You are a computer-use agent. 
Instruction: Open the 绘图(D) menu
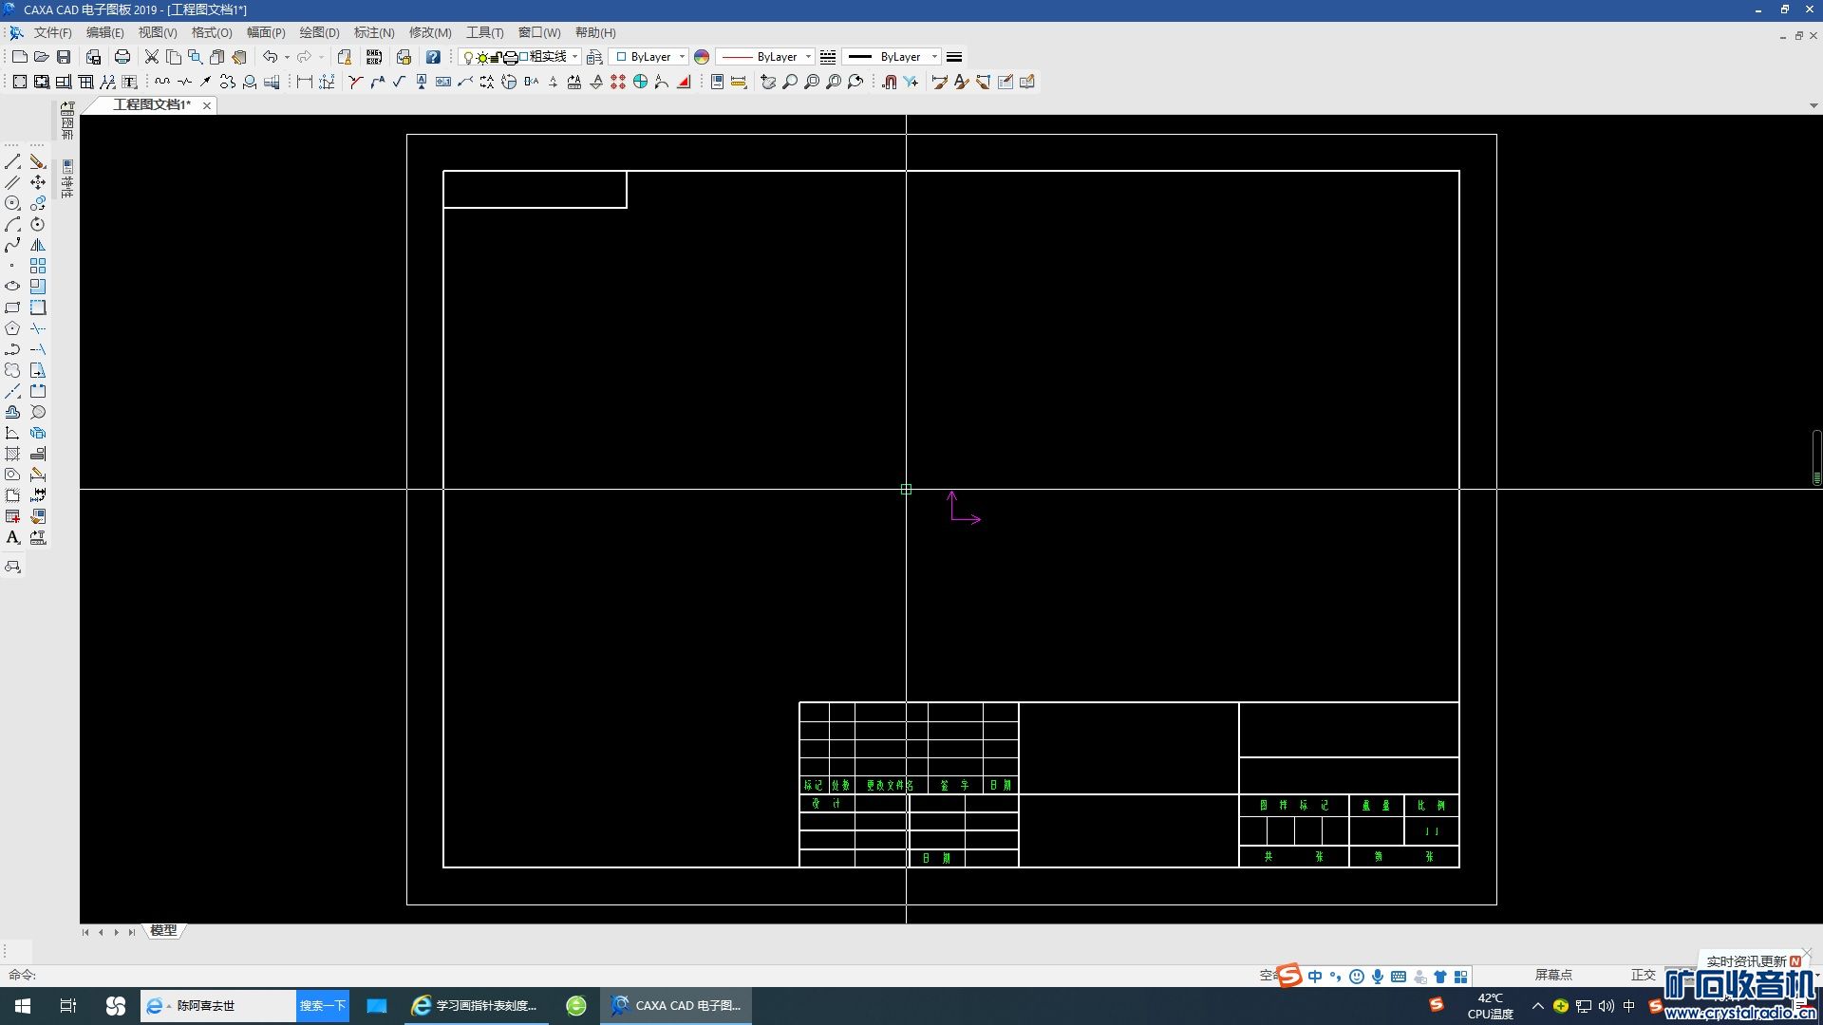[319, 32]
